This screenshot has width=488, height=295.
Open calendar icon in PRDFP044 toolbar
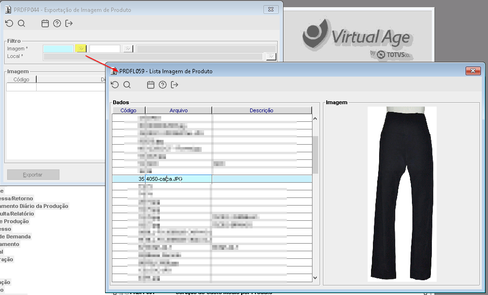point(45,23)
